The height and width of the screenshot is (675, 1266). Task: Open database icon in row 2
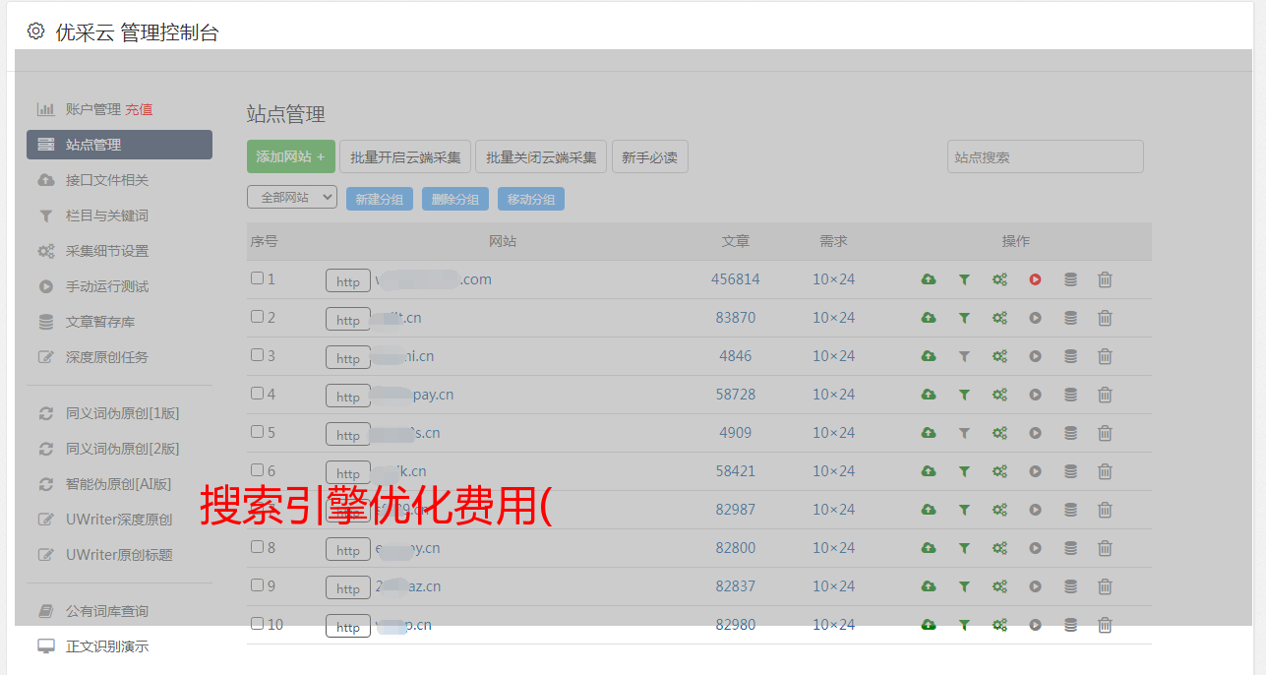coord(1070,318)
